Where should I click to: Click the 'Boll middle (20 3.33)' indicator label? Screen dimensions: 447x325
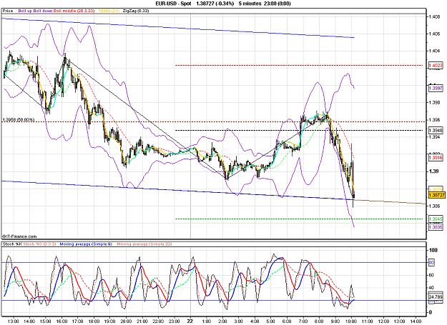pos(74,11)
